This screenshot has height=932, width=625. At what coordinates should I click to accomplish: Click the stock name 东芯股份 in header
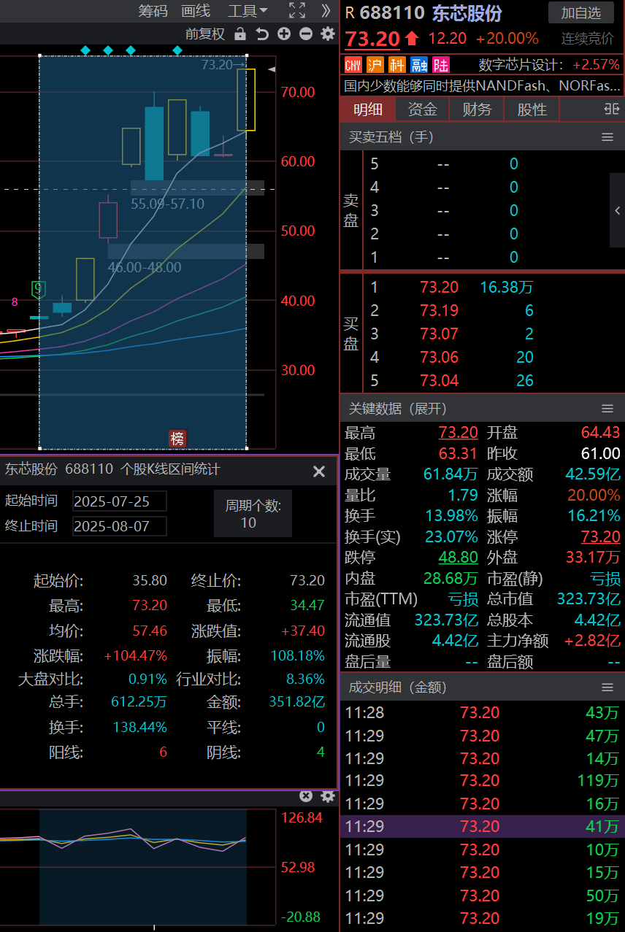(467, 12)
